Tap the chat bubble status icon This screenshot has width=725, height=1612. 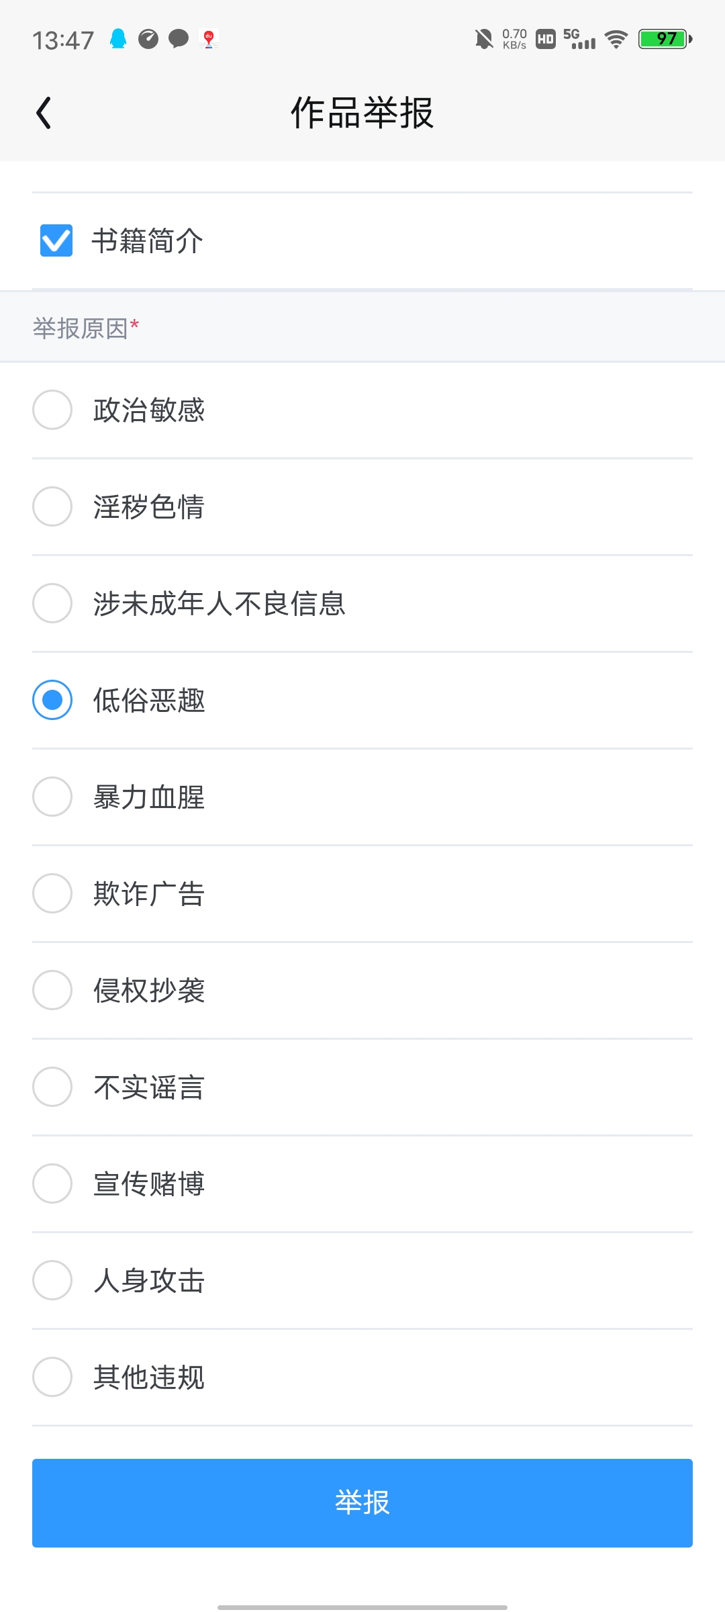tap(179, 40)
